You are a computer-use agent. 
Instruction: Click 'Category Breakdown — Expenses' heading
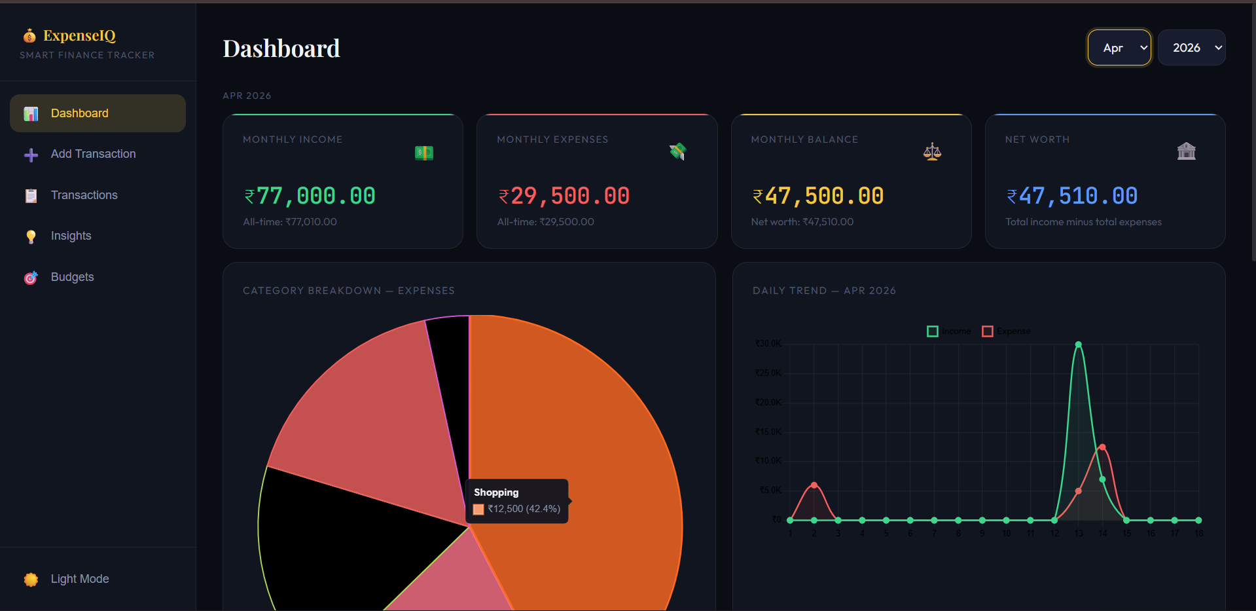349,291
